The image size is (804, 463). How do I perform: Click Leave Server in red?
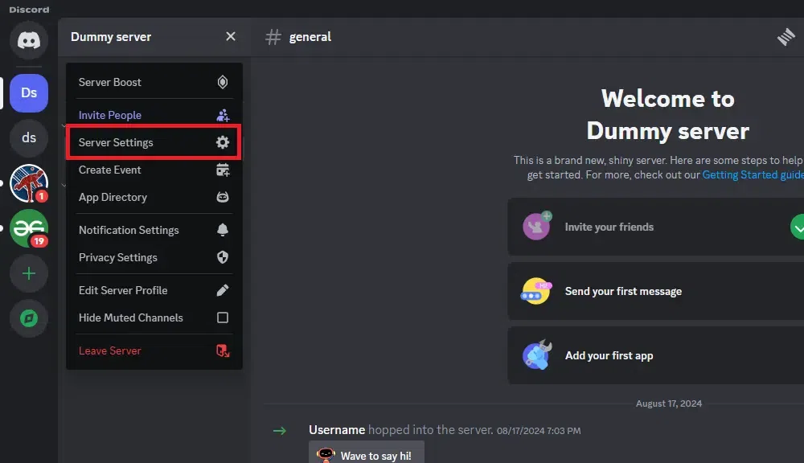click(109, 350)
